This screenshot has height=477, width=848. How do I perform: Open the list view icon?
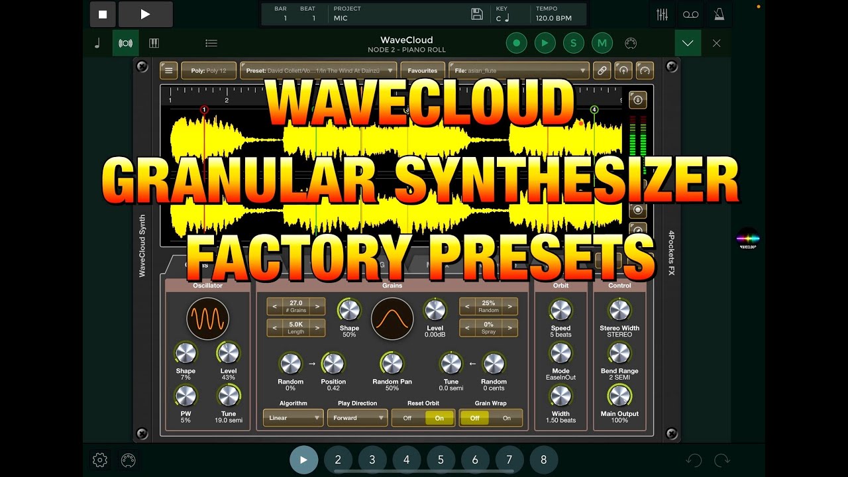pos(211,43)
